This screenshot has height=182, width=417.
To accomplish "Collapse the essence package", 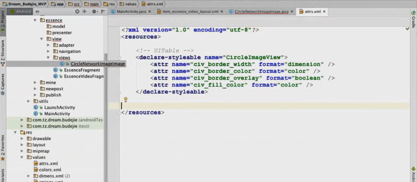I will 35,20.
